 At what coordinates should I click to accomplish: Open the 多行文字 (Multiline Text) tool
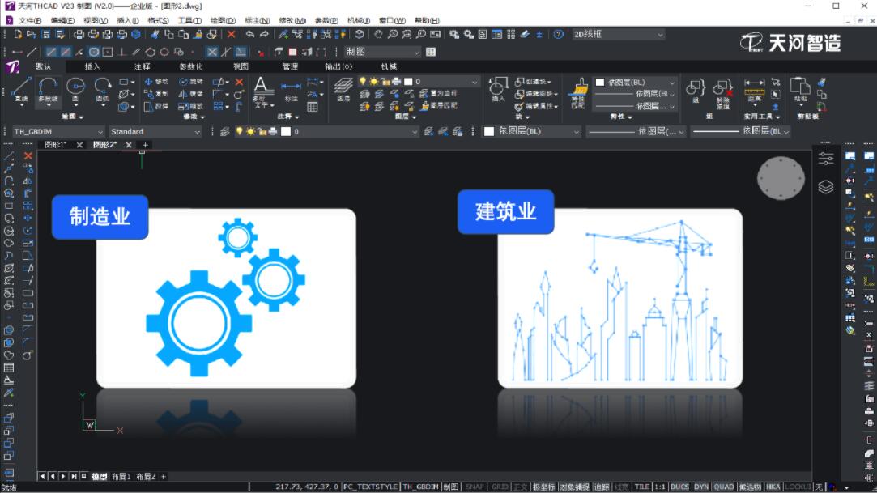262,92
